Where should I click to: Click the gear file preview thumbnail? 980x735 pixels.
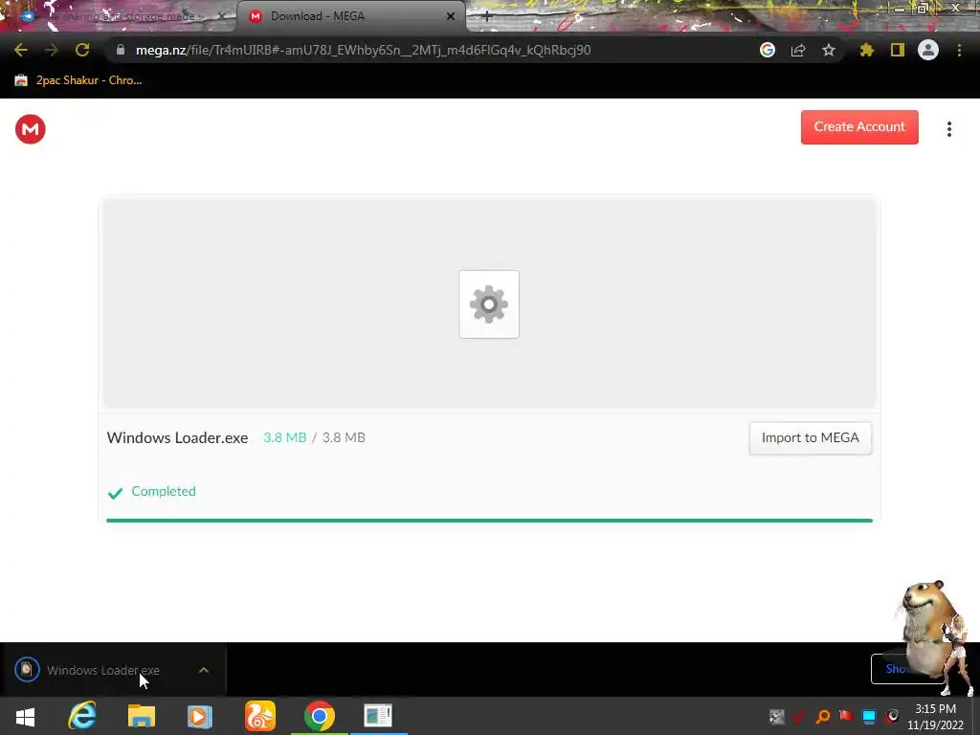click(x=489, y=304)
